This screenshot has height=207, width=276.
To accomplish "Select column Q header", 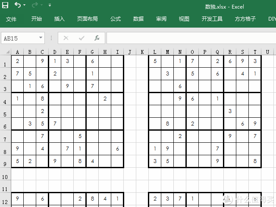I will [217, 52].
